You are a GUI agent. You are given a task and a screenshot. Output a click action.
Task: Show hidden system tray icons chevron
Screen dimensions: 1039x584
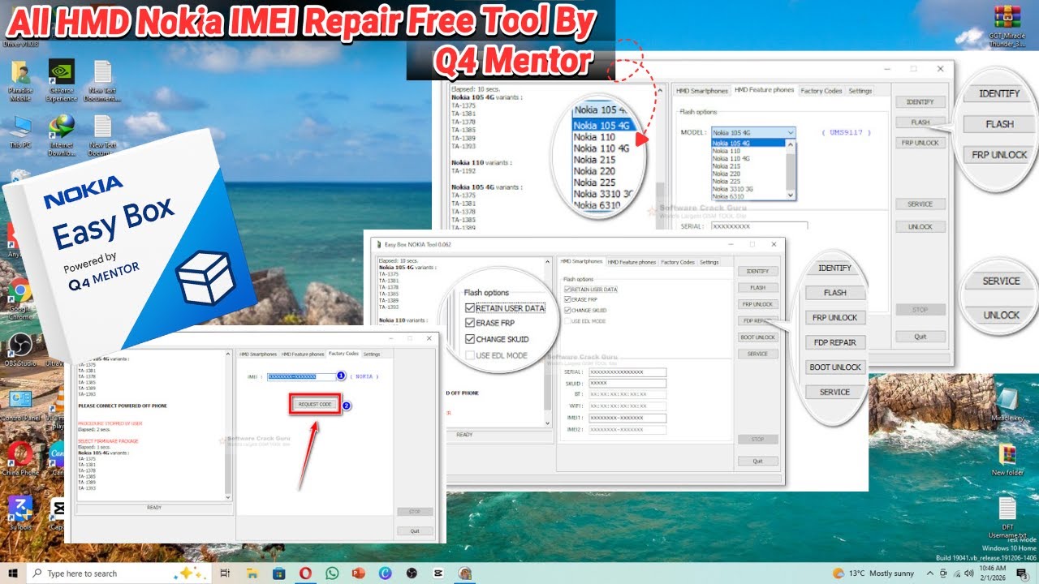tap(930, 573)
